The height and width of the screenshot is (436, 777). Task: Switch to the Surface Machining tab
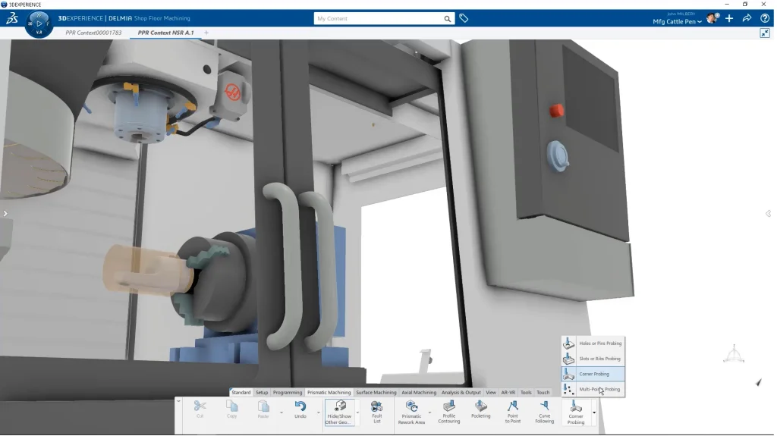[x=376, y=393]
